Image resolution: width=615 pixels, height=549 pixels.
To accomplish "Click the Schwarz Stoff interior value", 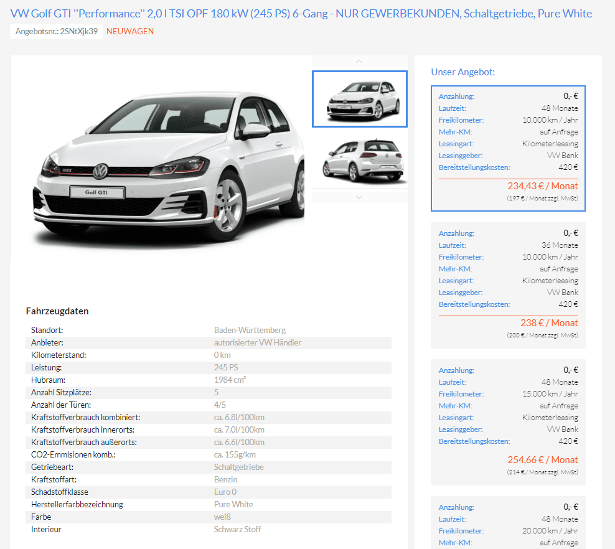I will [237, 529].
